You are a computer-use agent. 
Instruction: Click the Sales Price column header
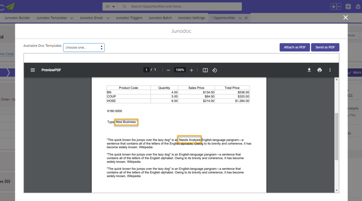coord(196,88)
